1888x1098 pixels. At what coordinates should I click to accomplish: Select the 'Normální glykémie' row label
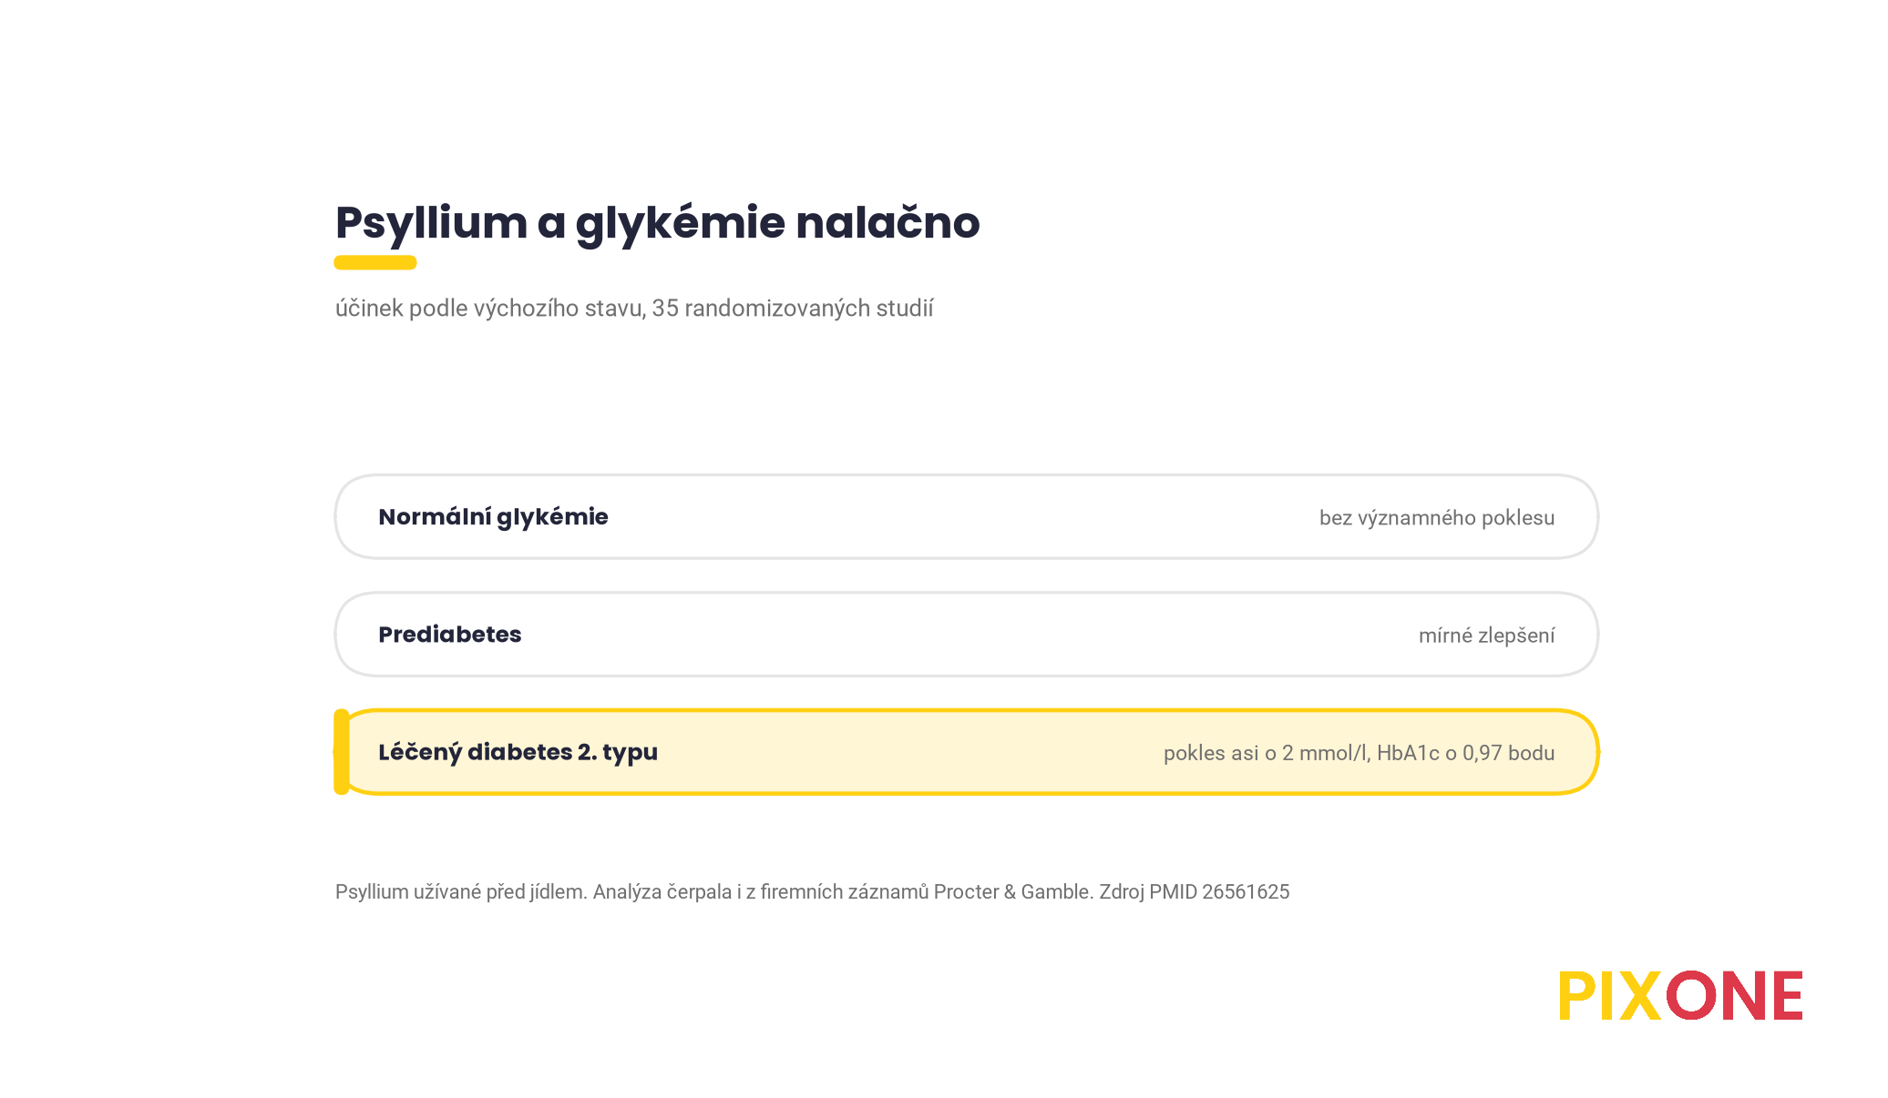[x=493, y=517]
